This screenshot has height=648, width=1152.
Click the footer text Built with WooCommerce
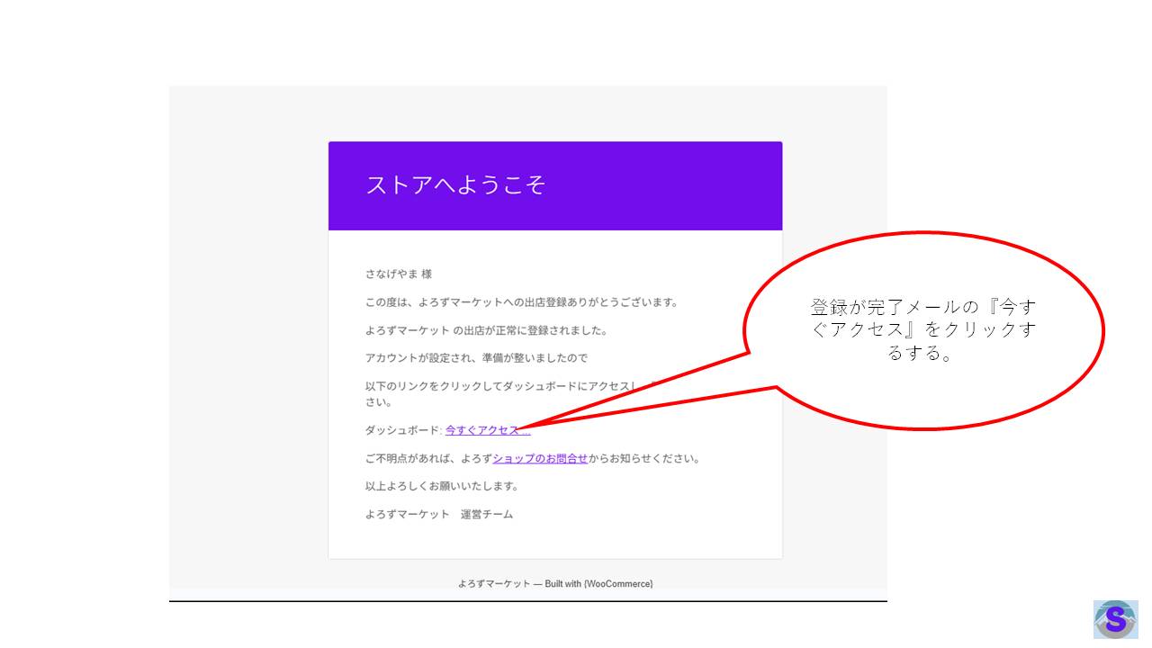point(598,584)
